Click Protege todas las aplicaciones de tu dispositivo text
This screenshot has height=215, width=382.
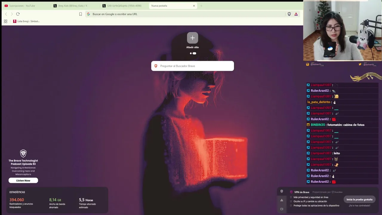coord(316,205)
